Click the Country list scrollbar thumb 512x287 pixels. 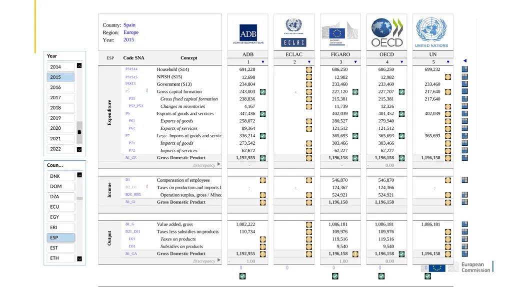pyautogui.click(x=79, y=198)
